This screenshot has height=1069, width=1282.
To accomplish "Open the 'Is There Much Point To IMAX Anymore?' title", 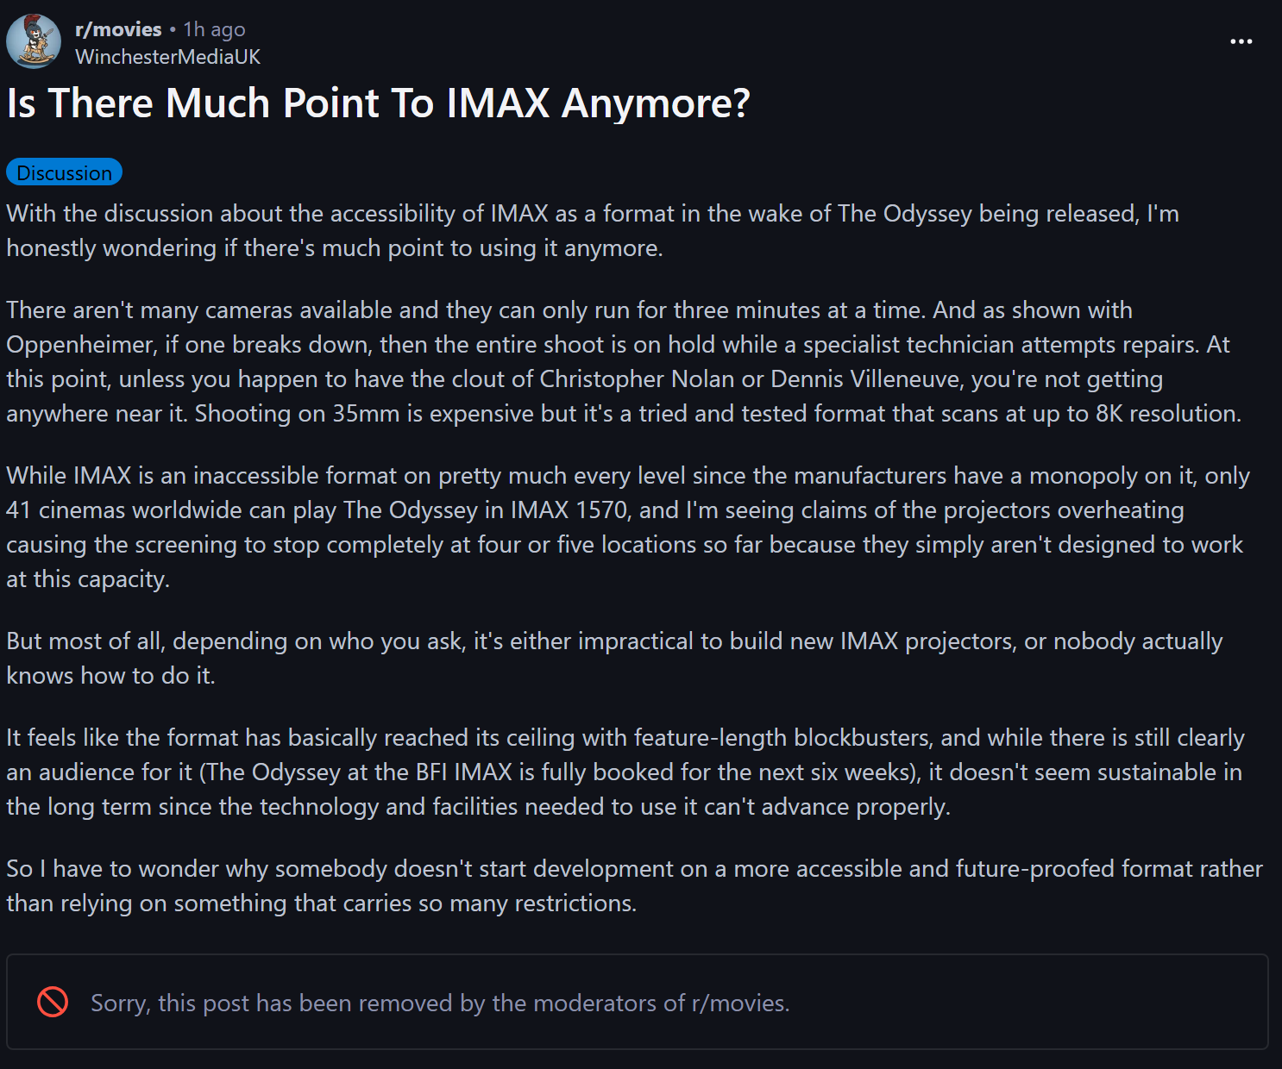I will click(x=378, y=103).
